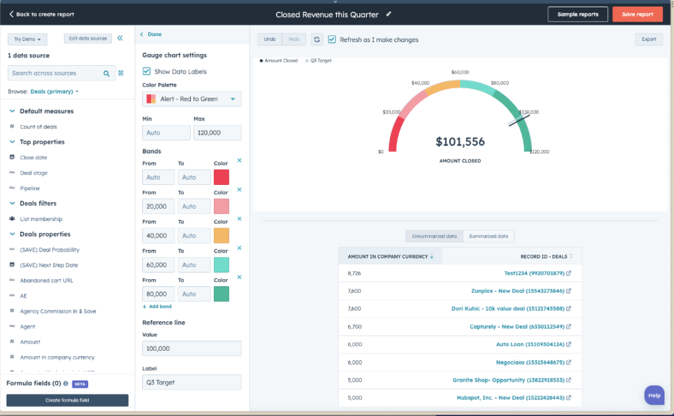
Task: Open the search filter settings icon
Action: click(121, 74)
